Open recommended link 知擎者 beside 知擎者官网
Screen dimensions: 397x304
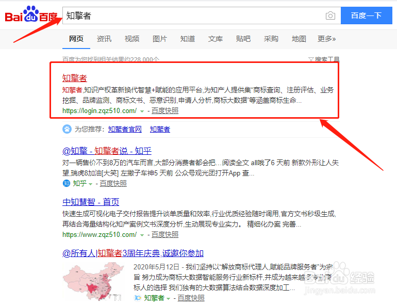[x=160, y=130]
